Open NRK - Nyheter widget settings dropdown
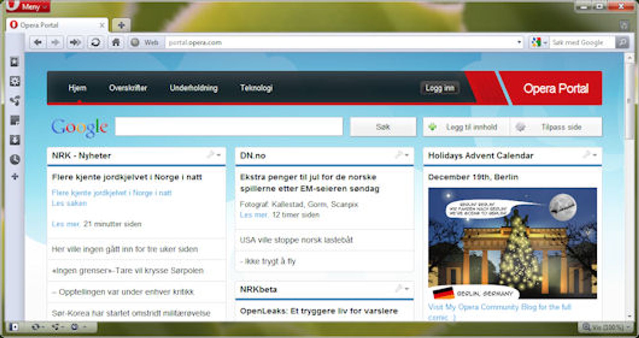The image size is (639, 338). pyautogui.click(x=214, y=155)
